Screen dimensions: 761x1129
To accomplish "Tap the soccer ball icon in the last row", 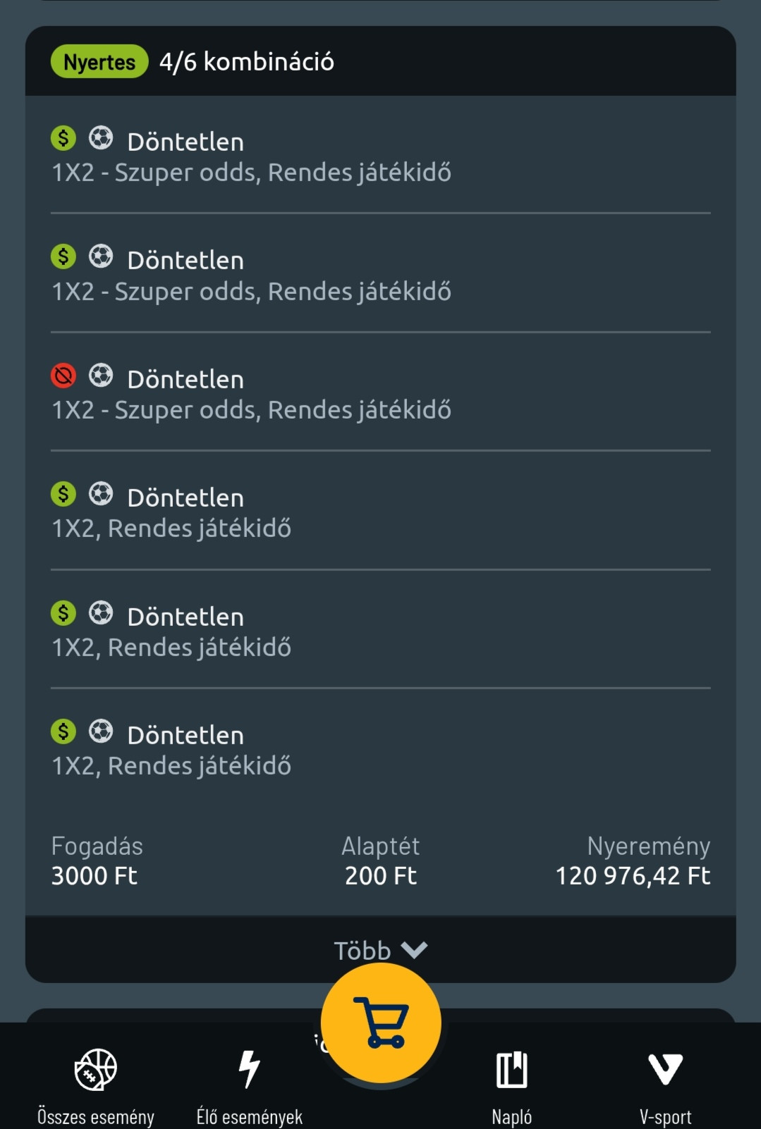I will 101,732.
